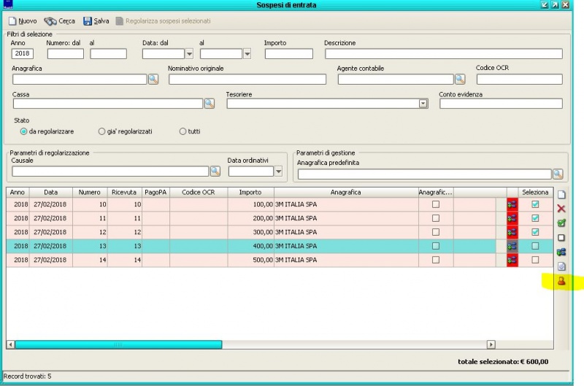Image resolution: width=584 pixels, height=386 pixels.
Task: Click the highlighted orange user icon
Action: pyautogui.click(x=561, y=281)
